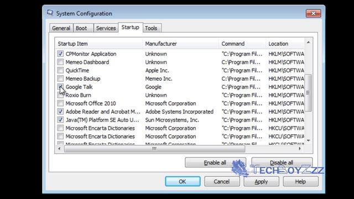This screenshot has height=199, width=354.
Task: Open Help with the Help button
Action: point(300,181)
